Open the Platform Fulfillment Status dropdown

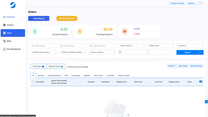(73, 52)
